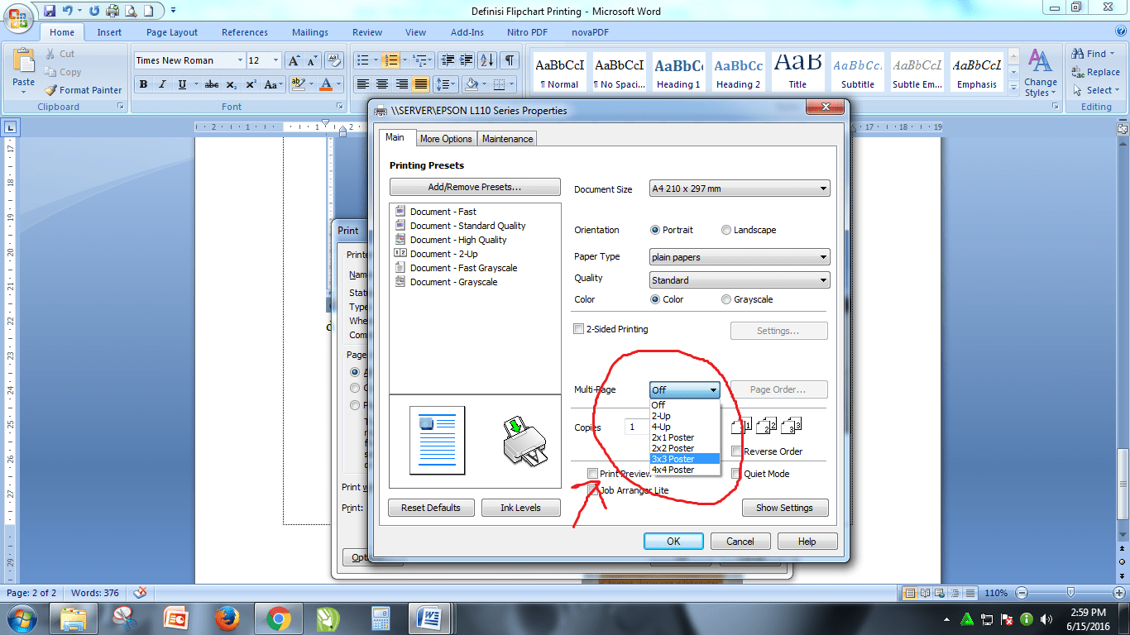Tick the Job Arranger Lite checkbox
This screenshot has width=1130, height=635.
point(592,490)
